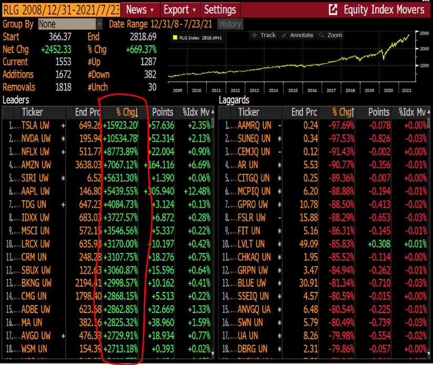Sort Laggards by the Ticker column header

click(x=249, y=112)
